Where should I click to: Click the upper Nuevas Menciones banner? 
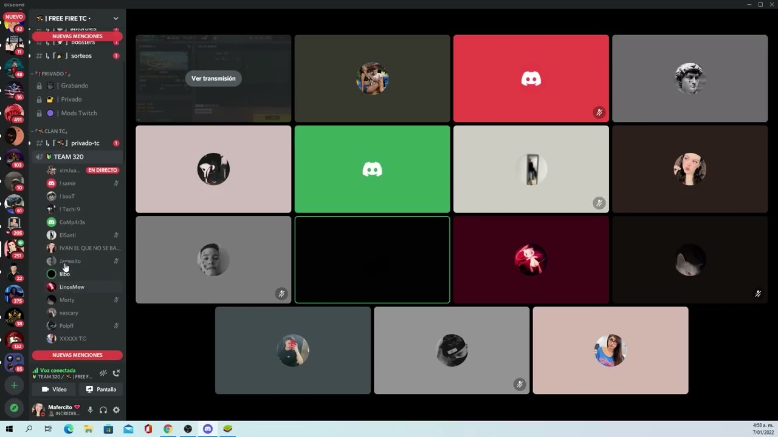(x=77, y=36)
